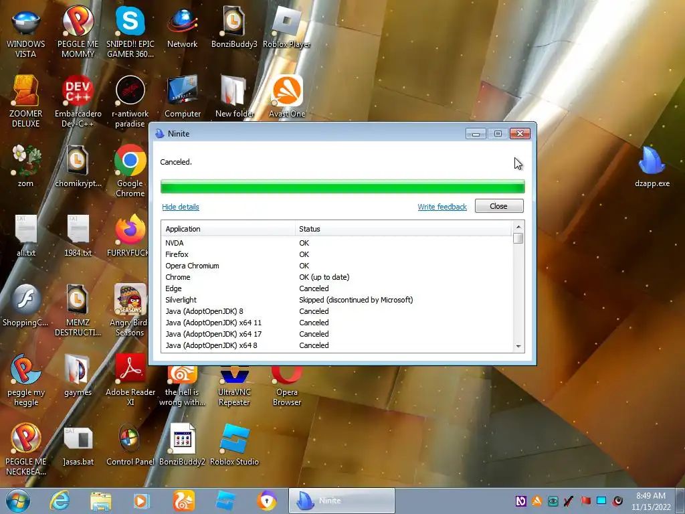Select the NVDA row in details list
The width and height of the screenshot is (685, 514).
pyautogui.click(x=336, y=243)
